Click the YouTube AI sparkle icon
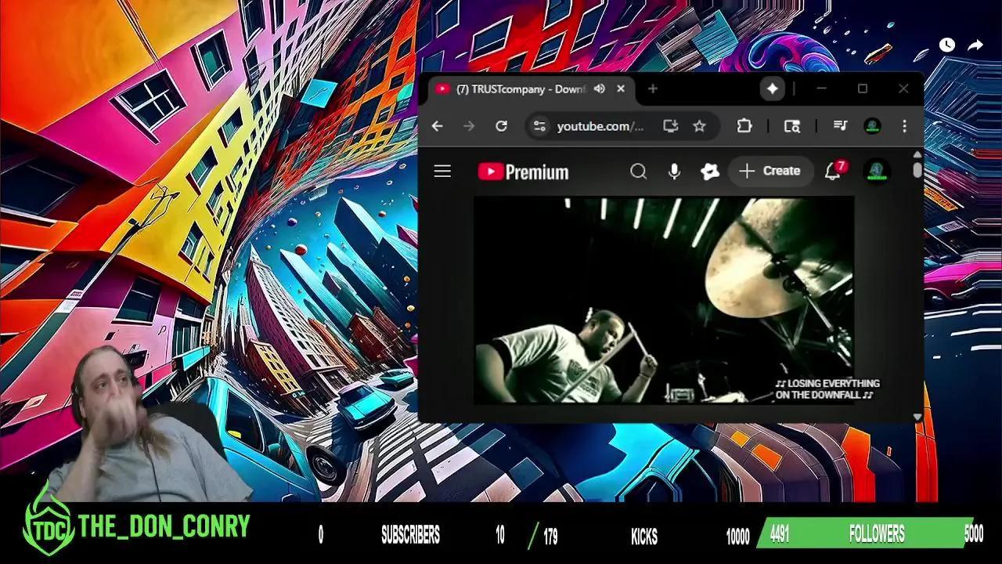Viewport: 1002px width, 564px height. tap(710, 172)
